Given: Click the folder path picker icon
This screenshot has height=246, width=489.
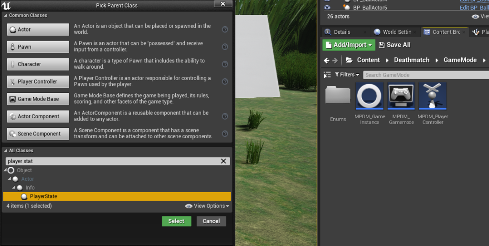Looking at the screenshot, I should click(349, 60).
